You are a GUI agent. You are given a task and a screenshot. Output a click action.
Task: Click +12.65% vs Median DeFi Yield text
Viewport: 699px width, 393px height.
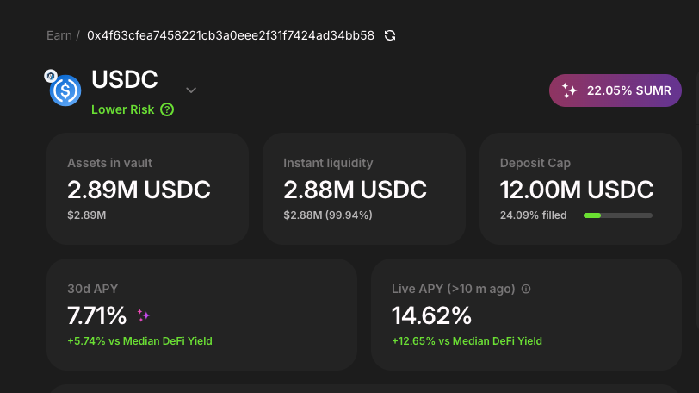467,341
